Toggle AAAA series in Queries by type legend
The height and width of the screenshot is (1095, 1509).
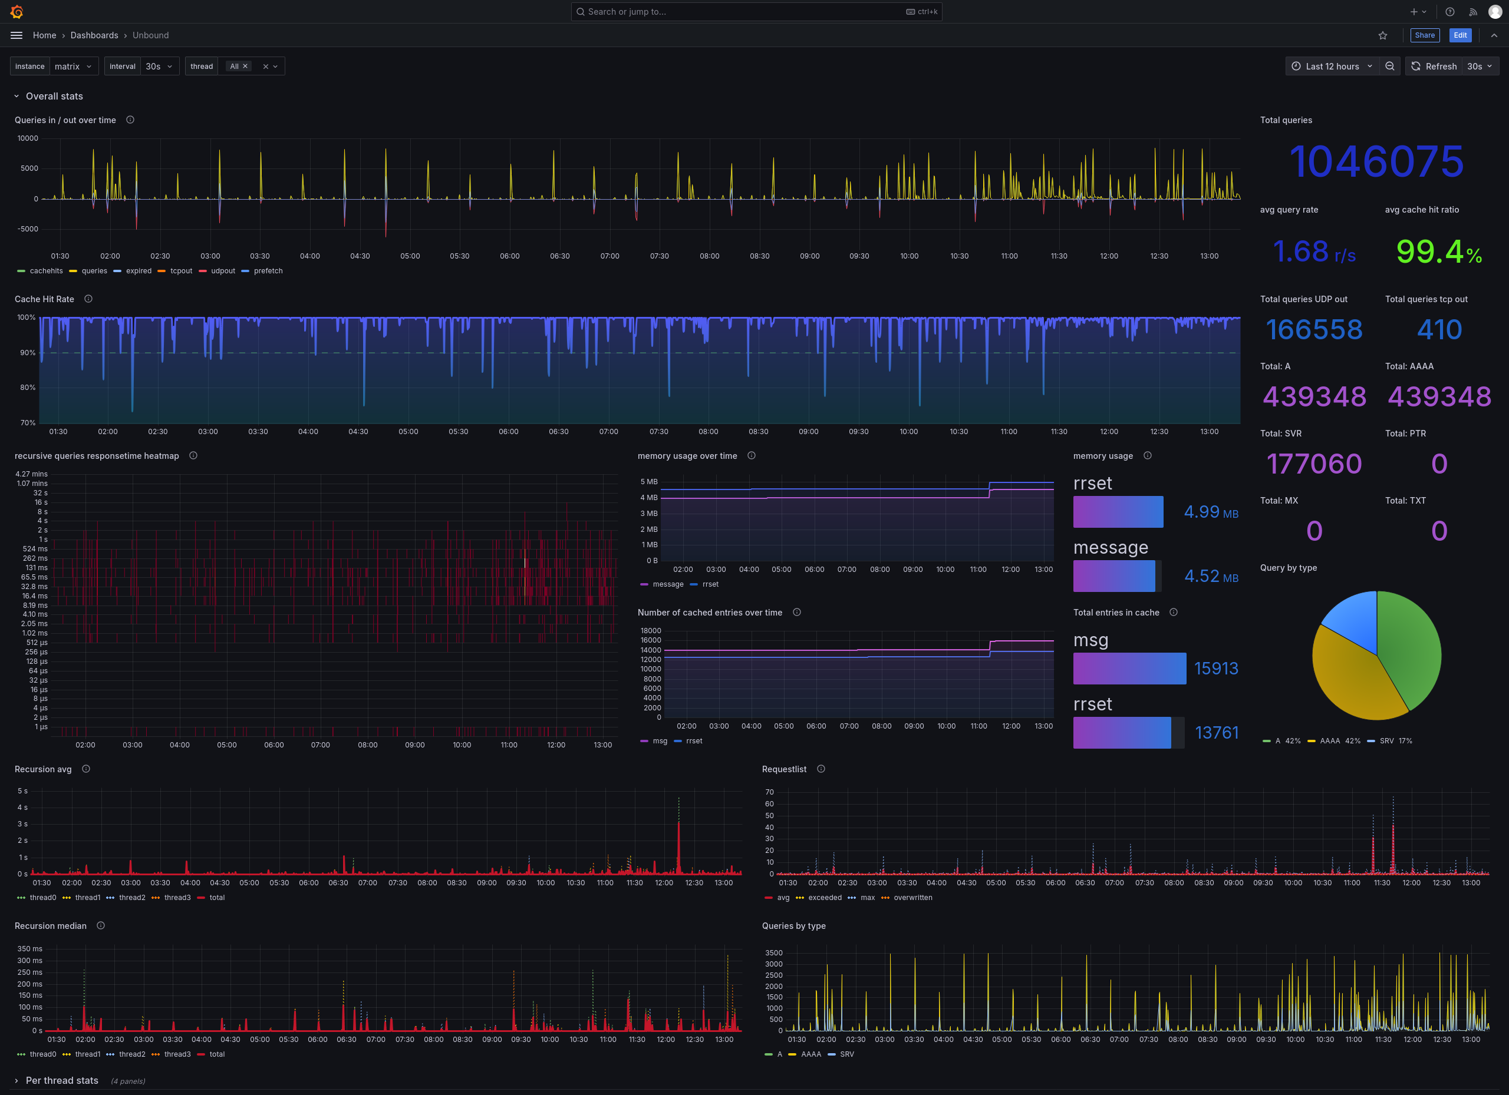click(810, 1054)
